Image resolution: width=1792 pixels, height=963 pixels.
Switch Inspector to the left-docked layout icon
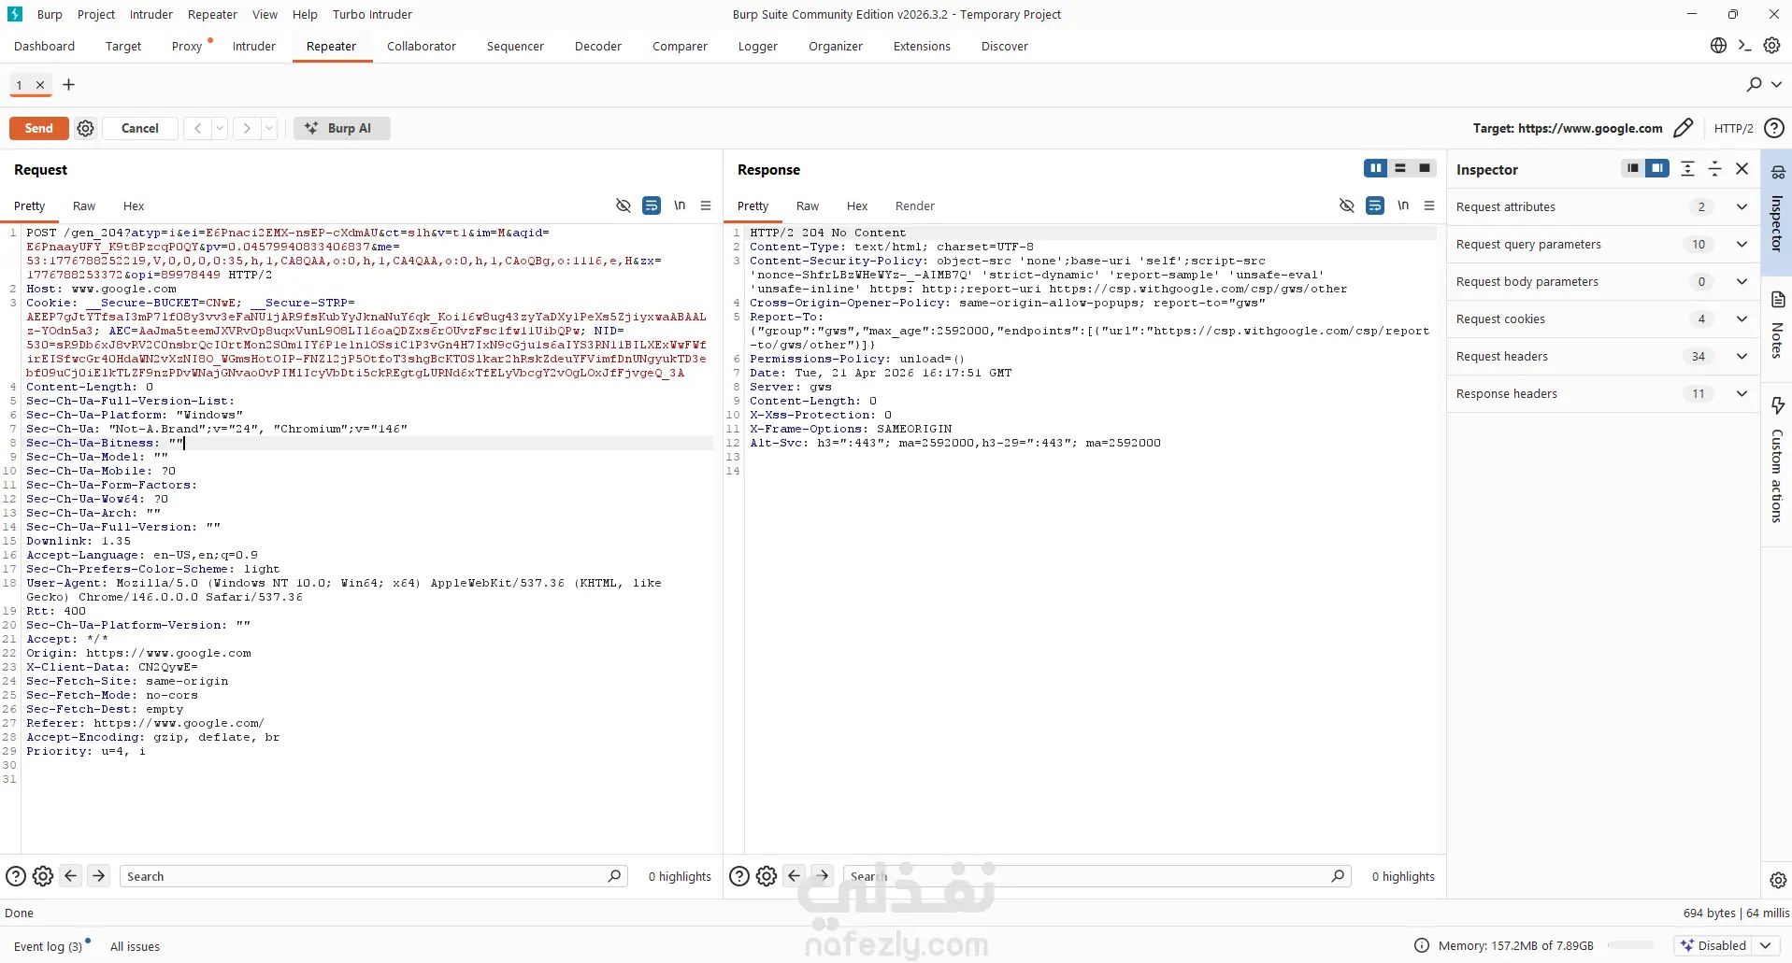click(x=1632, y=168)
